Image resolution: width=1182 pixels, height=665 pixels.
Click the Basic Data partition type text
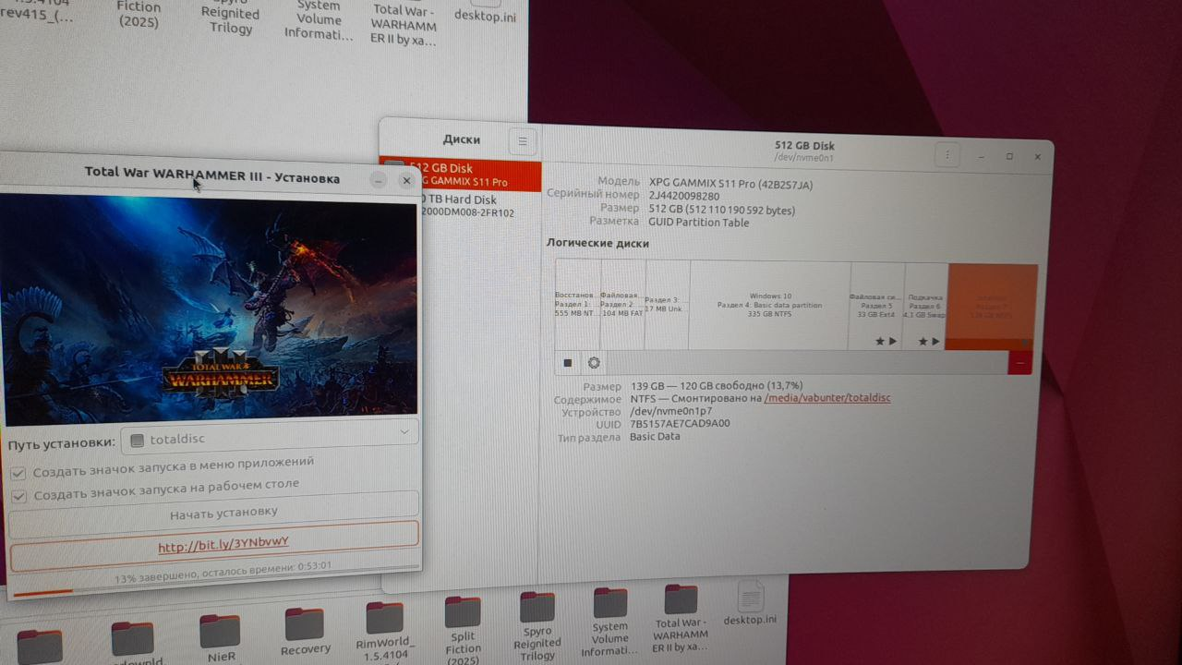[x=655, y=436]
